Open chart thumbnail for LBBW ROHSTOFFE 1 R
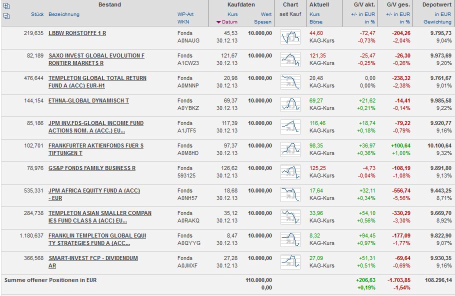This screenshot has height=296, width=455. (290, 37)
